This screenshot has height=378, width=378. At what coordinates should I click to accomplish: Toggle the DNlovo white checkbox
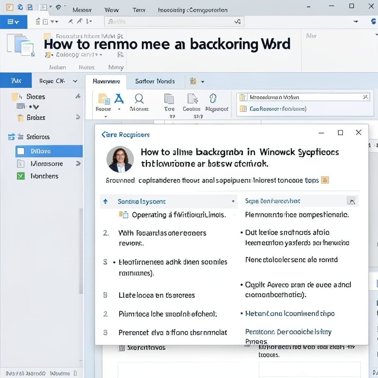click(21, 151)
